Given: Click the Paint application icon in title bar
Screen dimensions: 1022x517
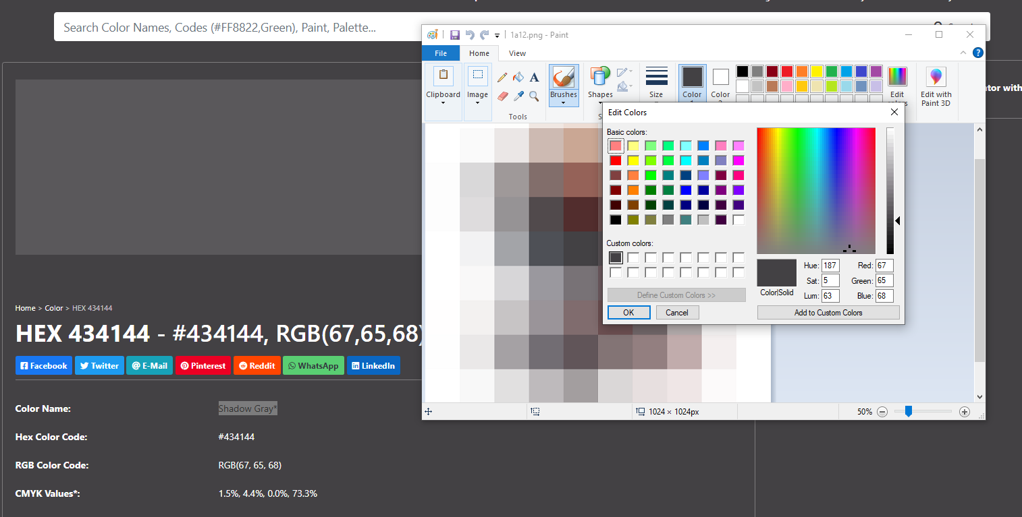Looking at the screenshot, I should pyautogui.click(x=433, y=35).
